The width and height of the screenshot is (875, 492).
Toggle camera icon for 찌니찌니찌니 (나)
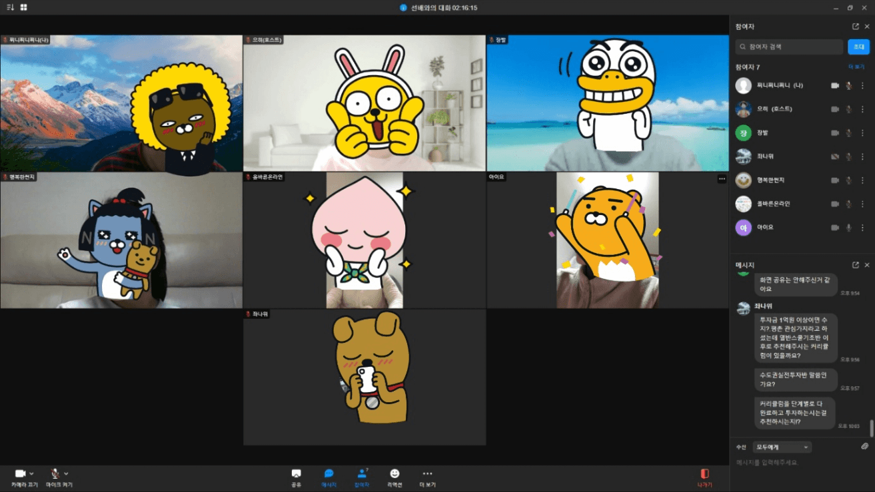[835, 85]
